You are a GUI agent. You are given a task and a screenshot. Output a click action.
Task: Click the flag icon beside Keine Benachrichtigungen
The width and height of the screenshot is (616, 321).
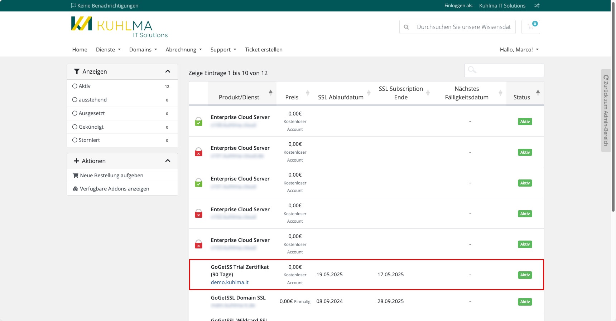[x=73, y=6]
